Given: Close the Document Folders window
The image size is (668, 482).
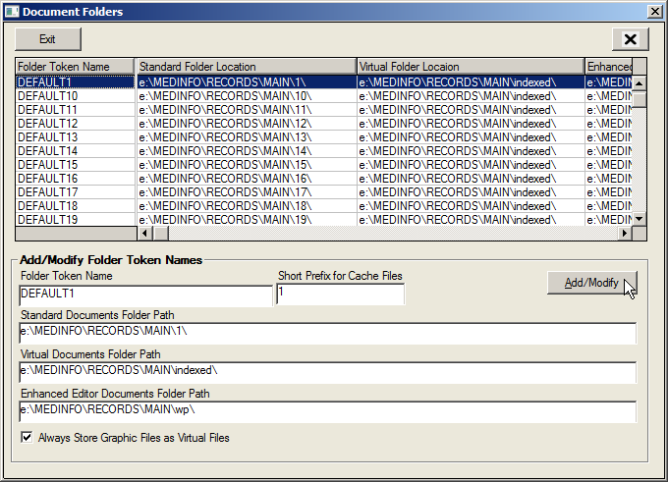Looking at the screenshot, I should click(654, 11).
